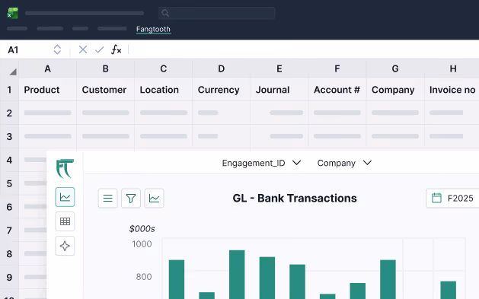Select row 1 header
Screen dimensions: 479x299
[x=9, y=90]
